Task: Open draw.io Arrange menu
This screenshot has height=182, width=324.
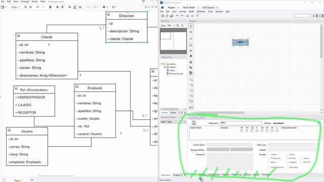Action: pyautogui.click(x=25, y=2)
